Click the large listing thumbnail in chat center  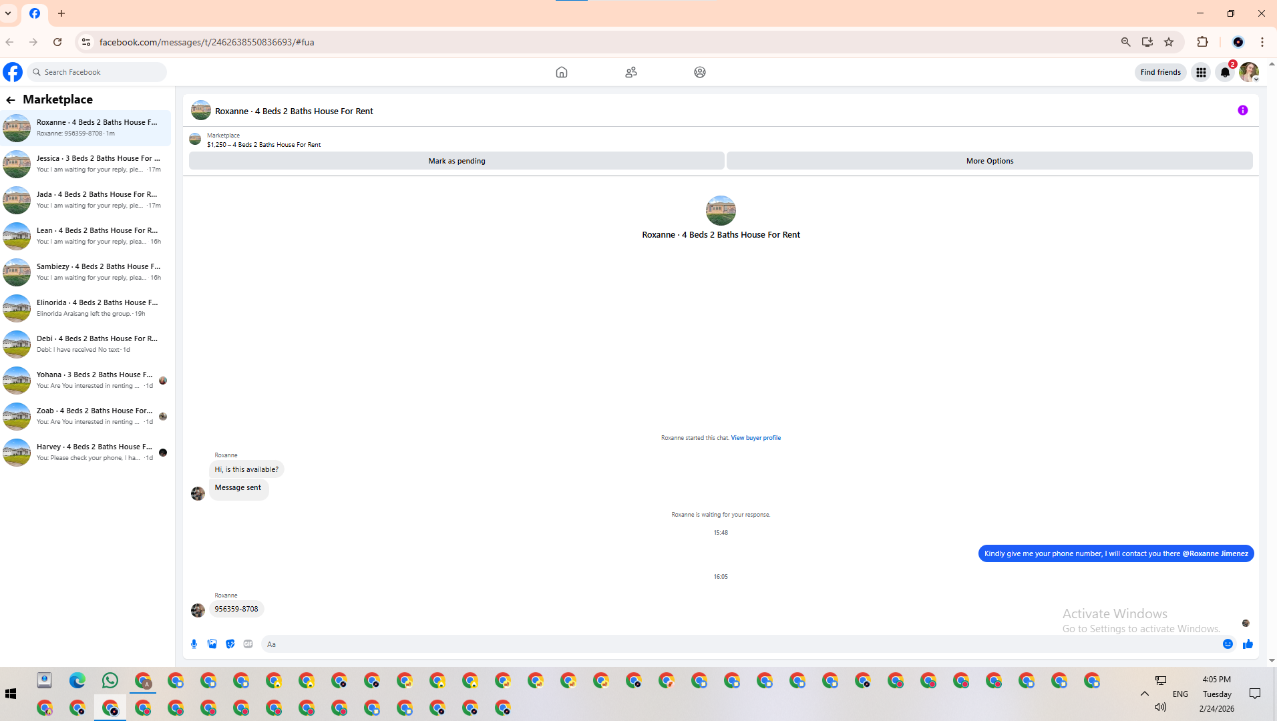pyautogui.click(x=721, y=211)
